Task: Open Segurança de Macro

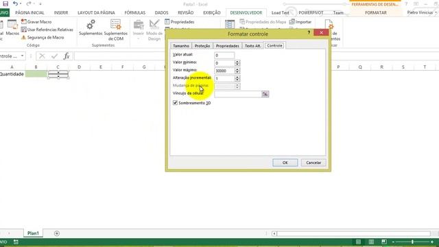Action: pos(43,37)
